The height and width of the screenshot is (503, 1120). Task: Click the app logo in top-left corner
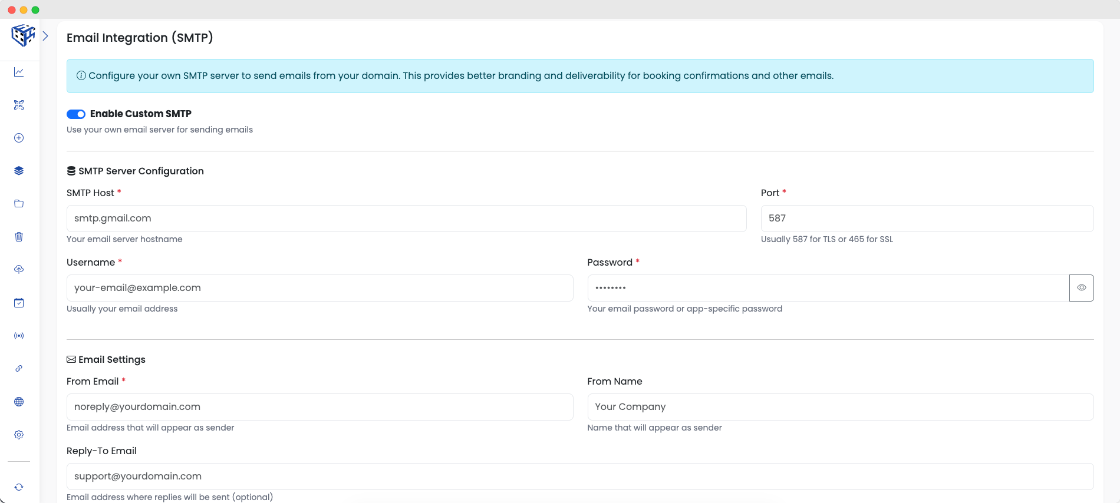[23, 35]
